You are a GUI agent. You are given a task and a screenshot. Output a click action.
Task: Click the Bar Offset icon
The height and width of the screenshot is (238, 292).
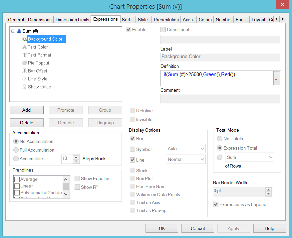[24, 71]
